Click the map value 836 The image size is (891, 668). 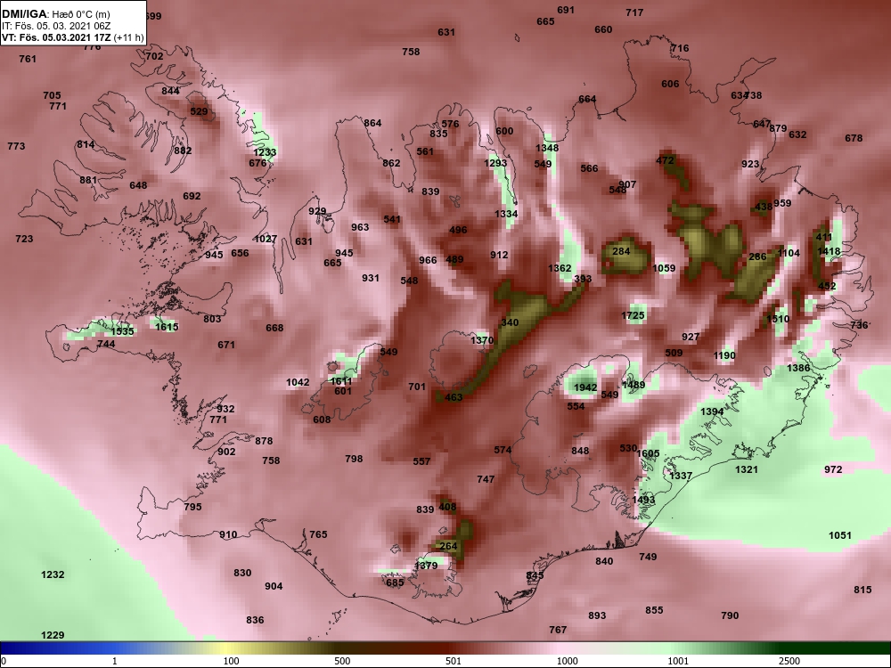coord(255,620)
